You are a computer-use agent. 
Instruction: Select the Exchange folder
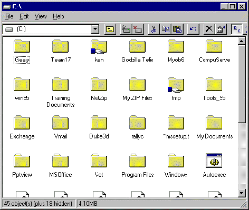(22, 127)
